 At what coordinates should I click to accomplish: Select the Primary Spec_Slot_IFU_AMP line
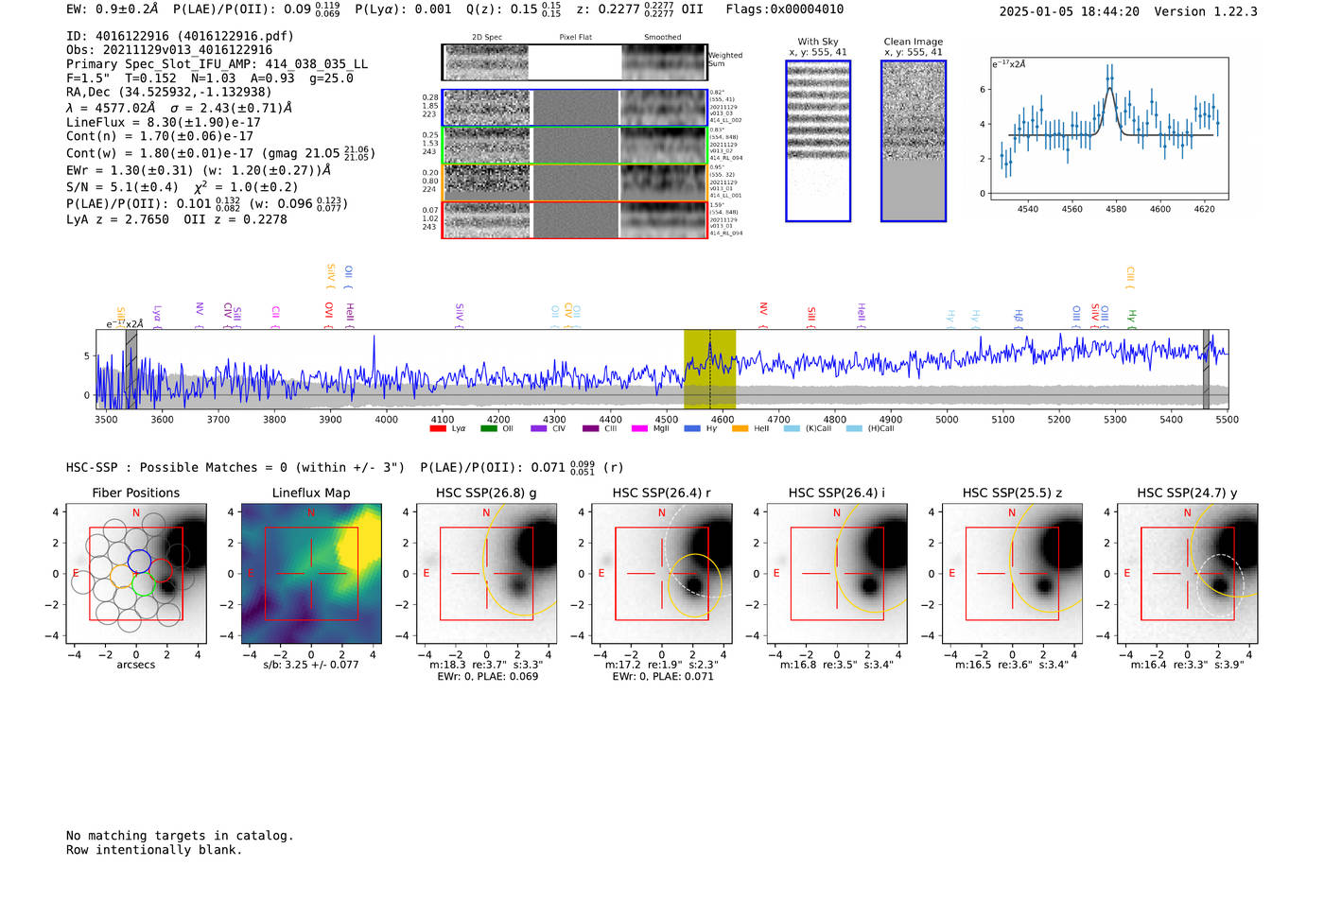pos(218,64)
